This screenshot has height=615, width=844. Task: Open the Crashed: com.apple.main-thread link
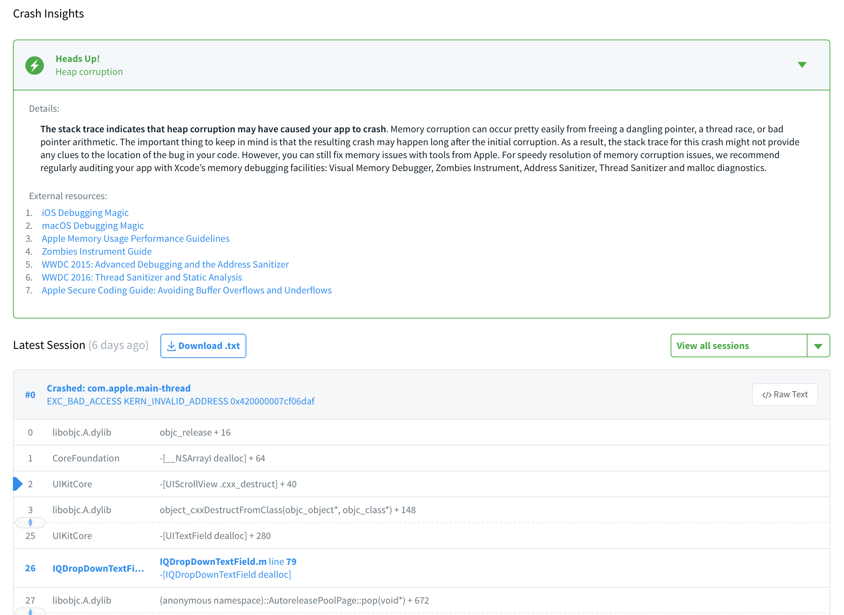pos(119,388)
